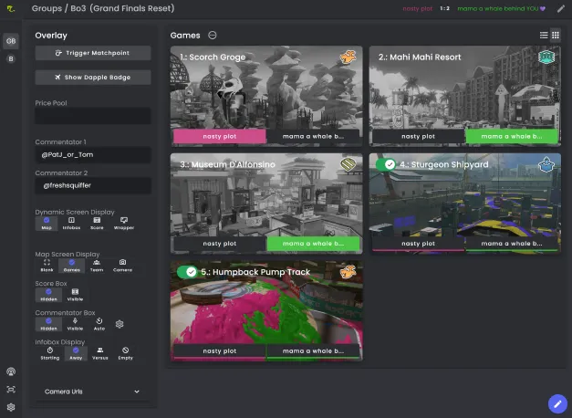Set Score Box to Visible
572x418 pixels.
pos(75,295)
